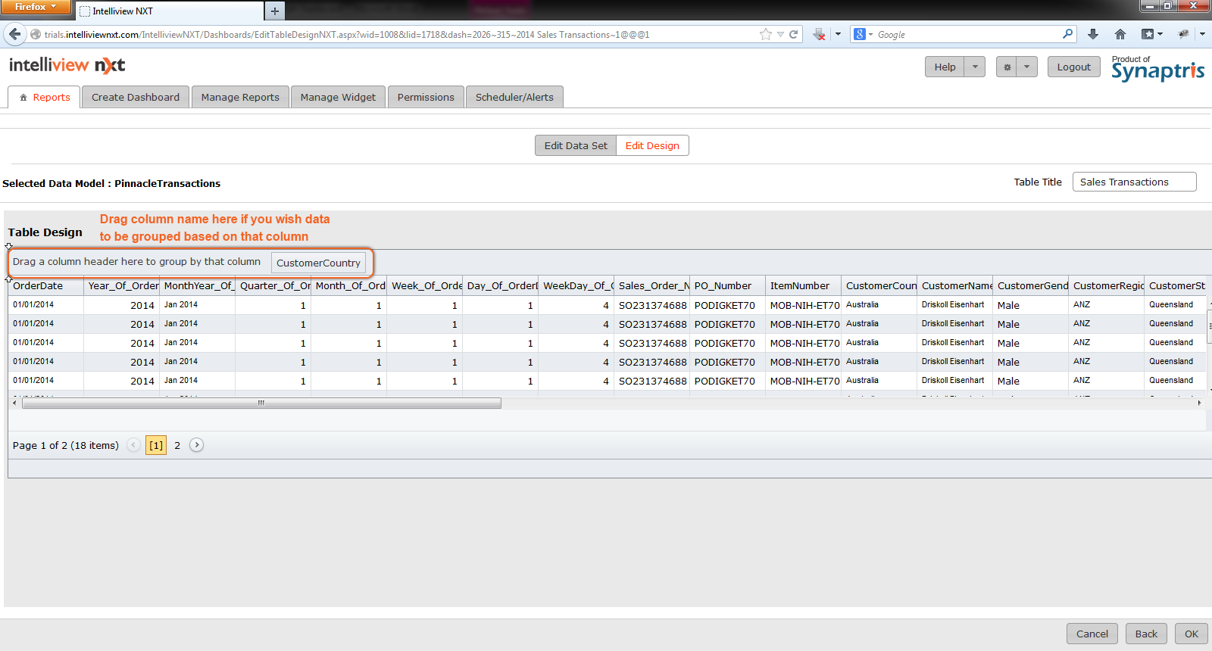Viewport: 1212px width, 651px height.
Task: Expand the settings gear dropdown arrow
Action: [x=1026, y=67]
